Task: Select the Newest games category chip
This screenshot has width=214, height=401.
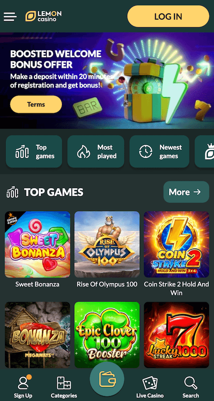Action: click(x=159, y=151)
